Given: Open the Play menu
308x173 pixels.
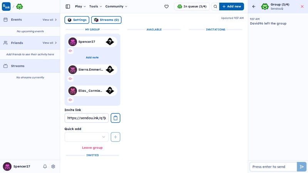Looking at the screenshot, I should click(x=80, y=7).
